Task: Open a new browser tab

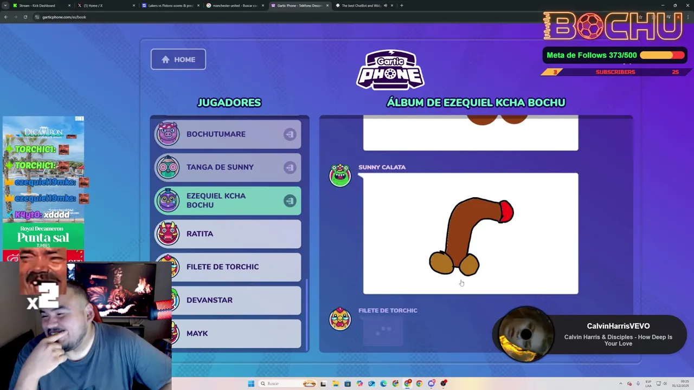Action: click(x=402, y=5)
